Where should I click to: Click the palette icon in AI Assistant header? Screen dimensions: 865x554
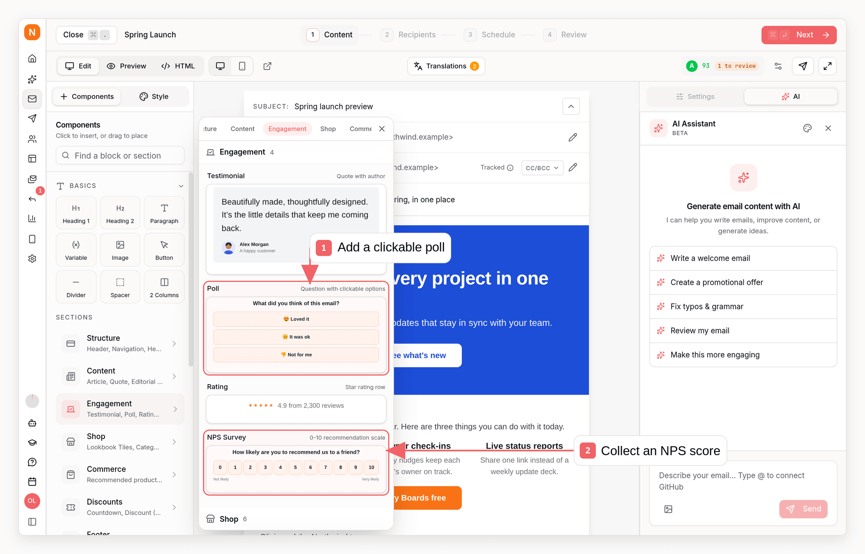(x=807, y=128)
